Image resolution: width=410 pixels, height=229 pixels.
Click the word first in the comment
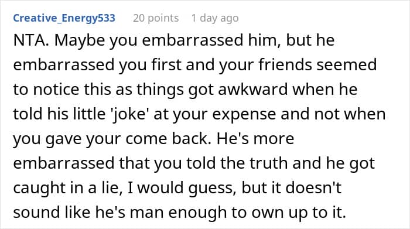(x=166, y=64)
